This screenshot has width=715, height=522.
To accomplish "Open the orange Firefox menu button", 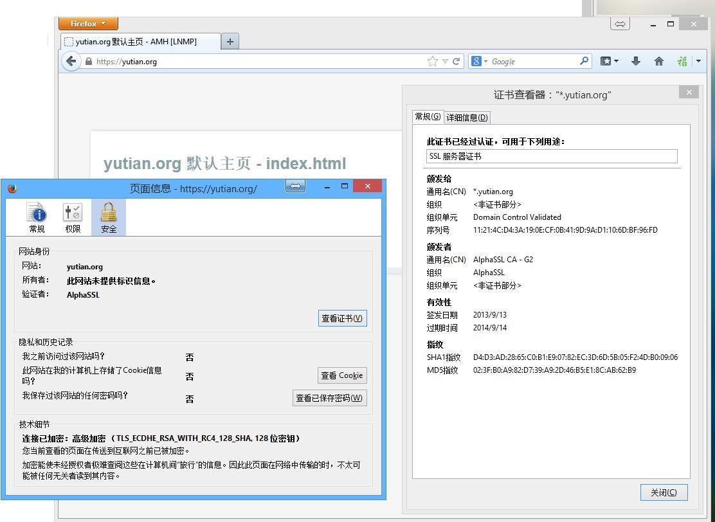I will [x=88, y=24].
